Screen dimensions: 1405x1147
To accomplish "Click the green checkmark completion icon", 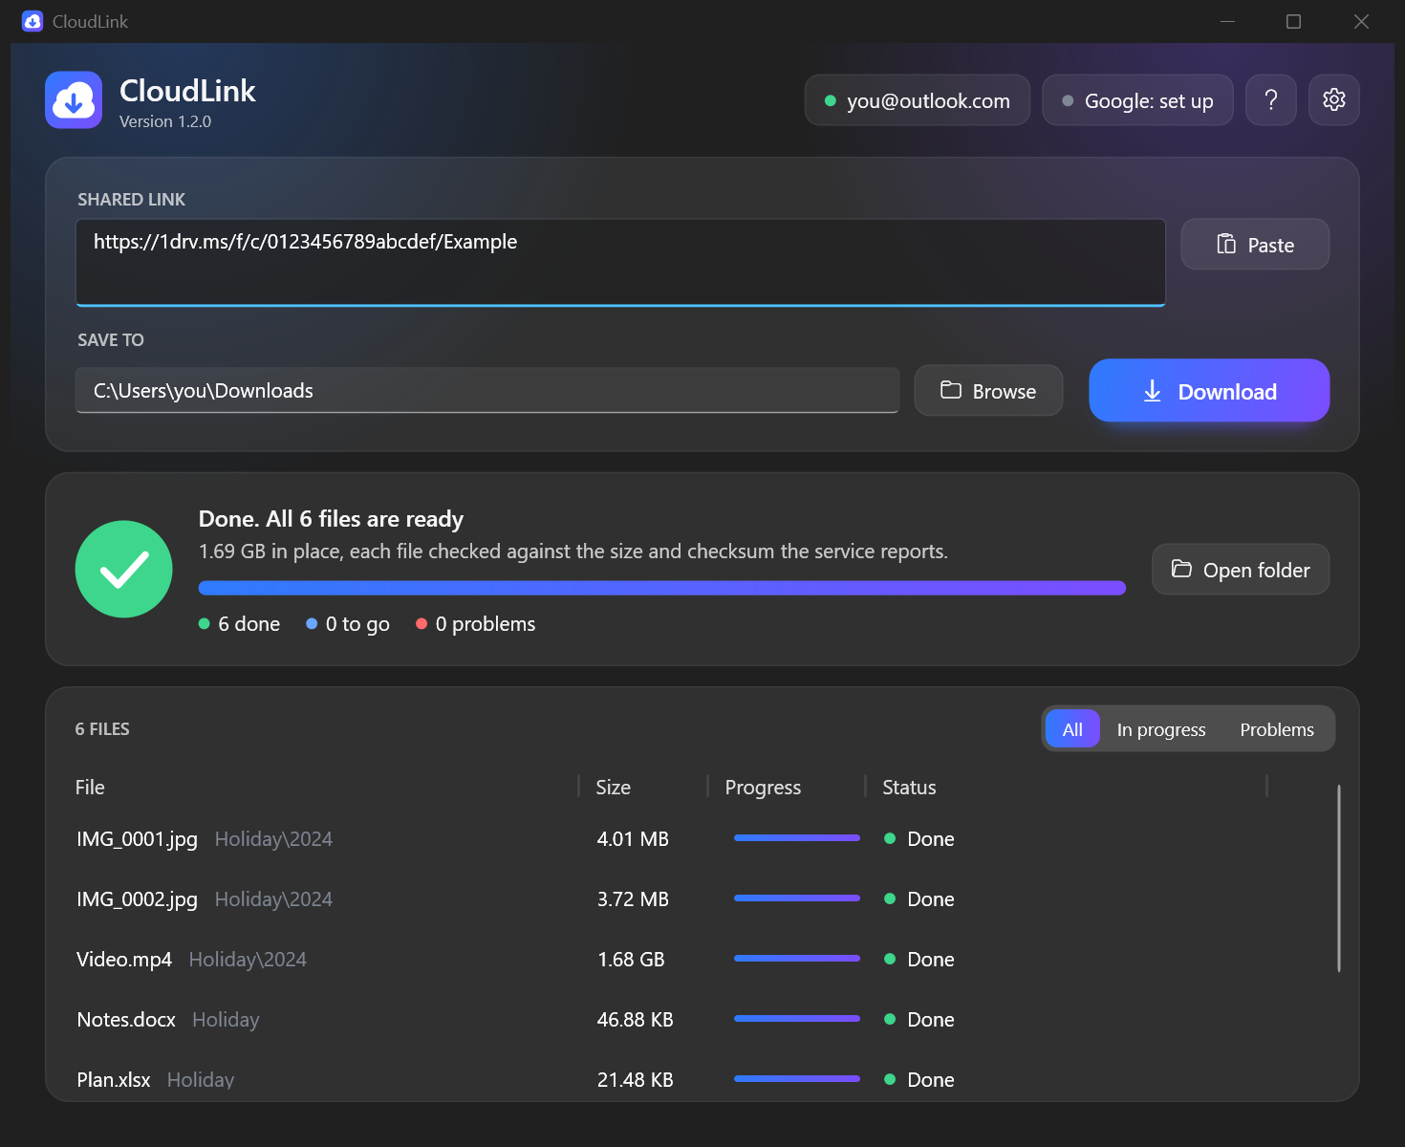I will pyautogui.click(x=124, y=569).
